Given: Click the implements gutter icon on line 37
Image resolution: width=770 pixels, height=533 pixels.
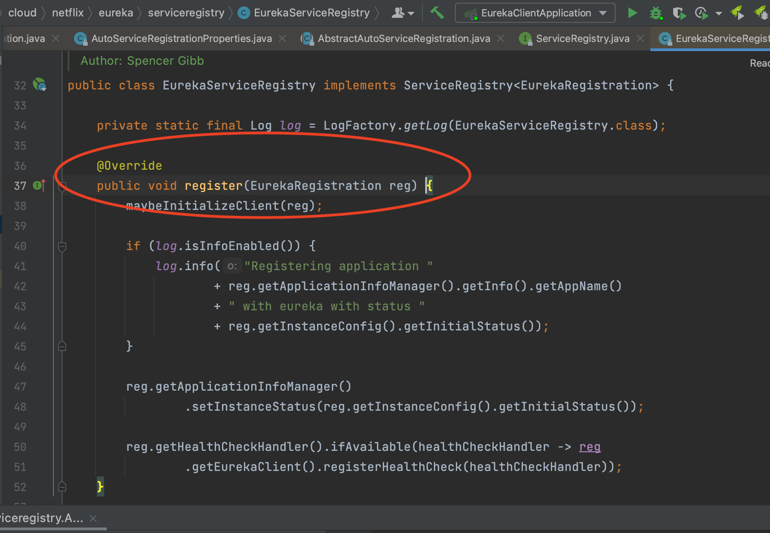Looking at the screenshot, I should [39, 185].
